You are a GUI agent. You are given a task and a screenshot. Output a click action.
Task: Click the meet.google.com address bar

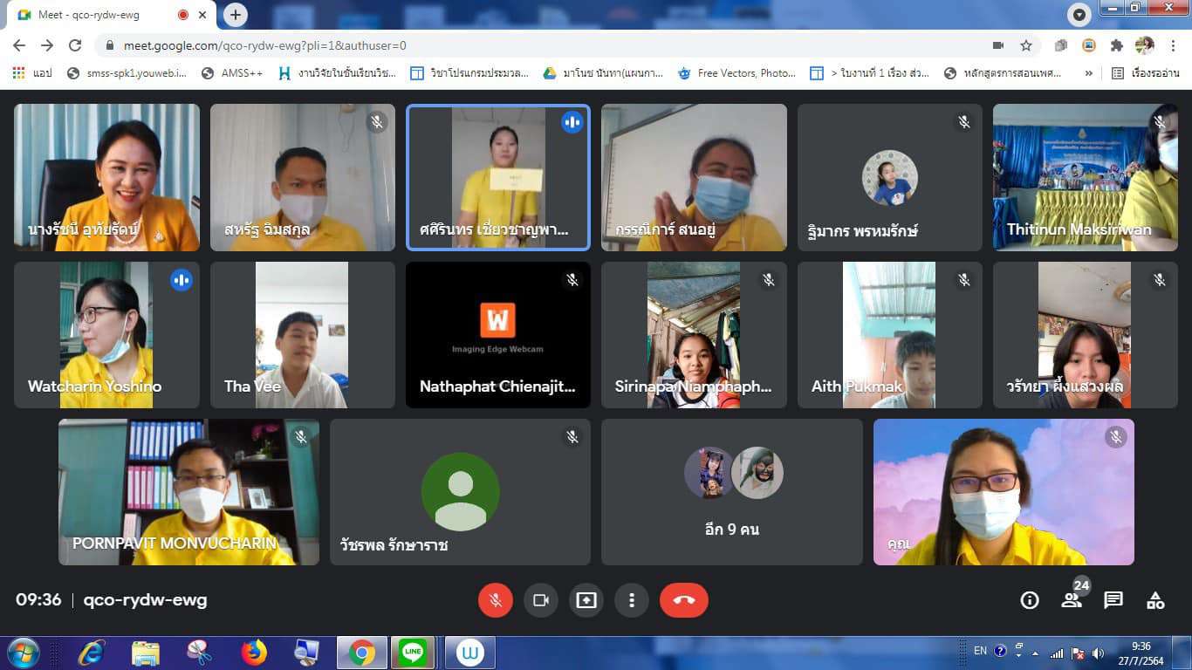524,45
